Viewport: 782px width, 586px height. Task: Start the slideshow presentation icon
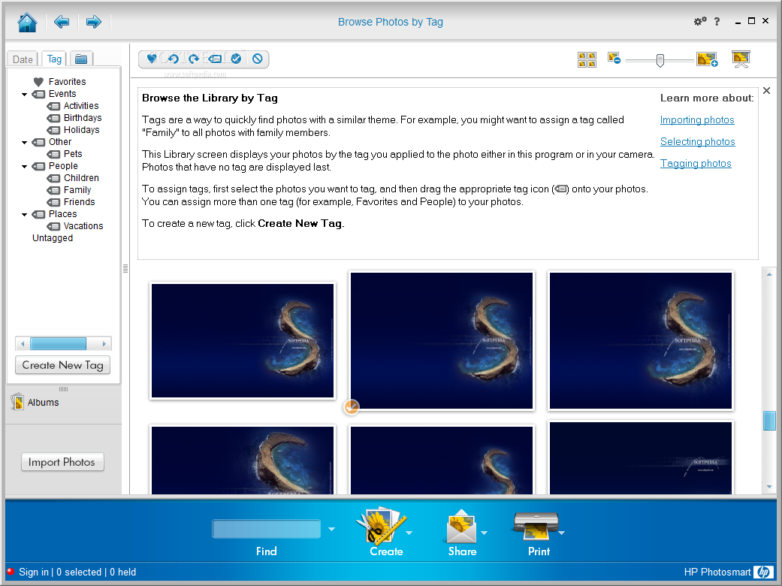point(741,59)
